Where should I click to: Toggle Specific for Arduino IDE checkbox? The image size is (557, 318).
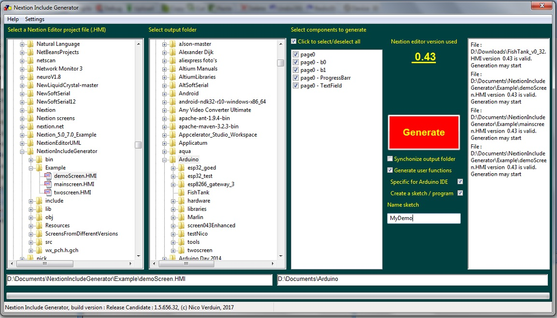(460, 181)
